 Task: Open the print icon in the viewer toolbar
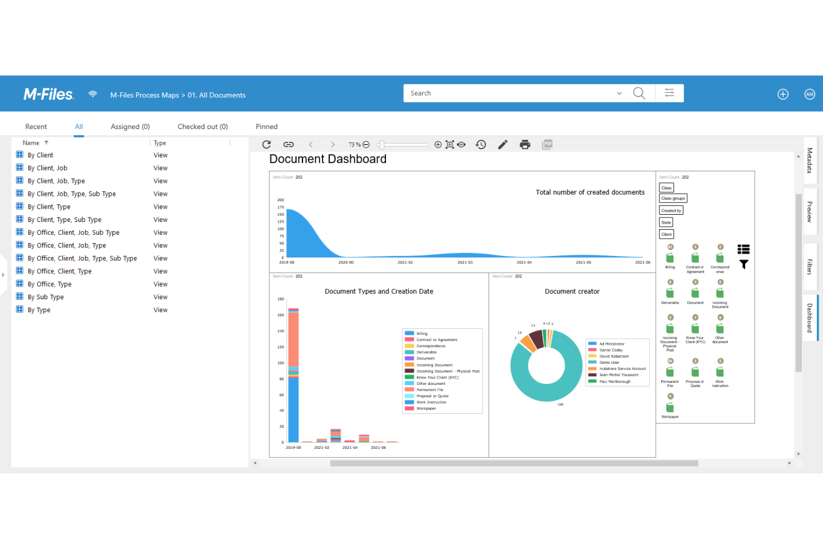pyautogui.click(x=525, y=144)
